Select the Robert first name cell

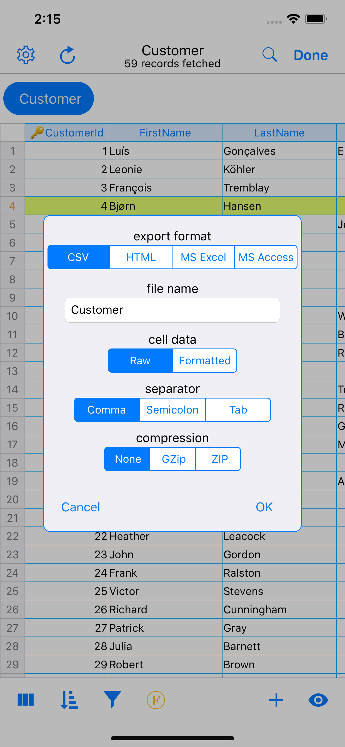coord(165,664)
